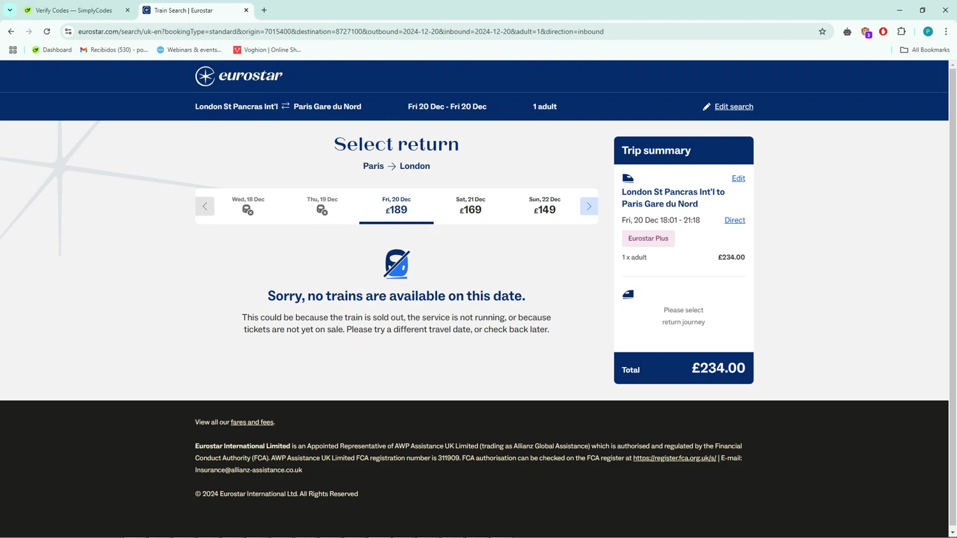
Task: Open the Webinars & events bookmark
Action: coord(189,50)
